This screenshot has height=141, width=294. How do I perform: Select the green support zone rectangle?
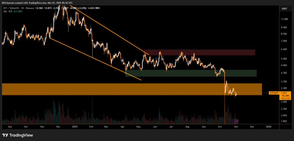pyautogui.click(x=191, y=73)
